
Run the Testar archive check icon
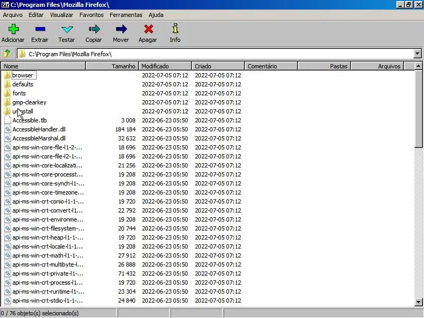[67, 29]
